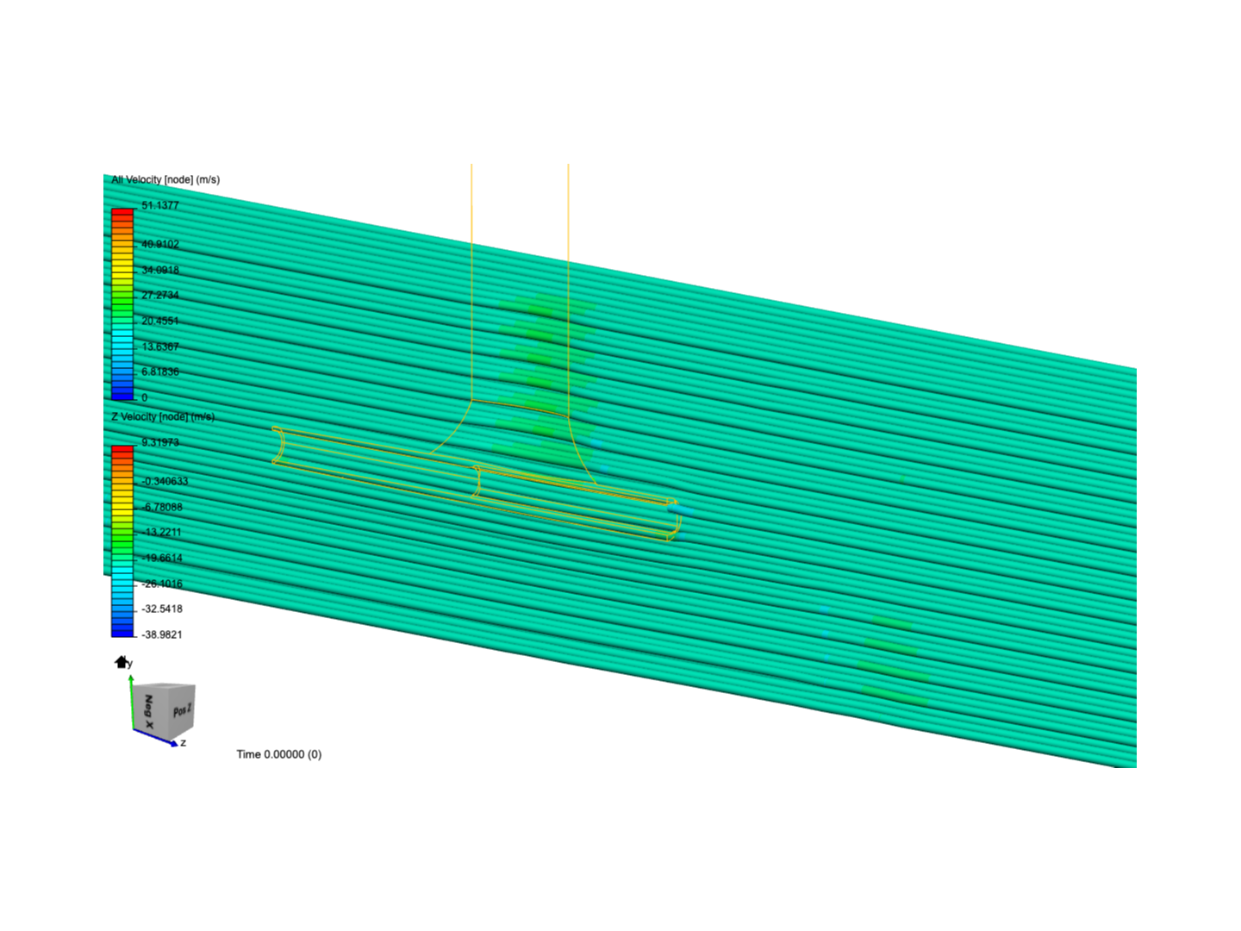Click the rainbow color bar of All Velocity

(122, 302)
